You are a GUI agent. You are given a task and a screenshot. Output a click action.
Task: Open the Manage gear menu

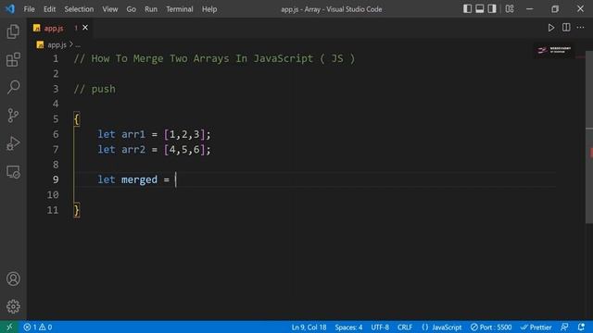click(13, 306)
